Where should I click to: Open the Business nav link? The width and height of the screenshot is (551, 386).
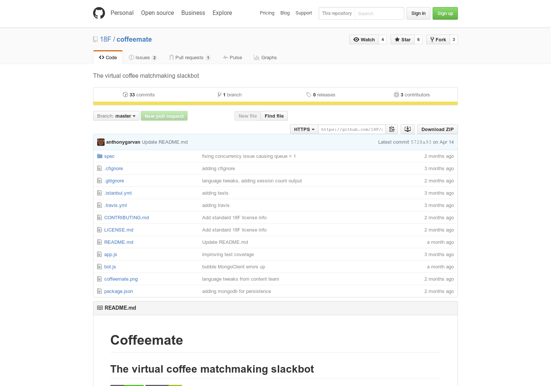pyautogui.click(x=193, y=13)
